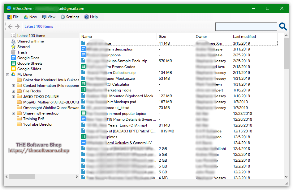The width and height of the screenshot is (293, 190).
Task: Expand Contact Information folder node
Action: pyautogui.click(x=13, y=86)
